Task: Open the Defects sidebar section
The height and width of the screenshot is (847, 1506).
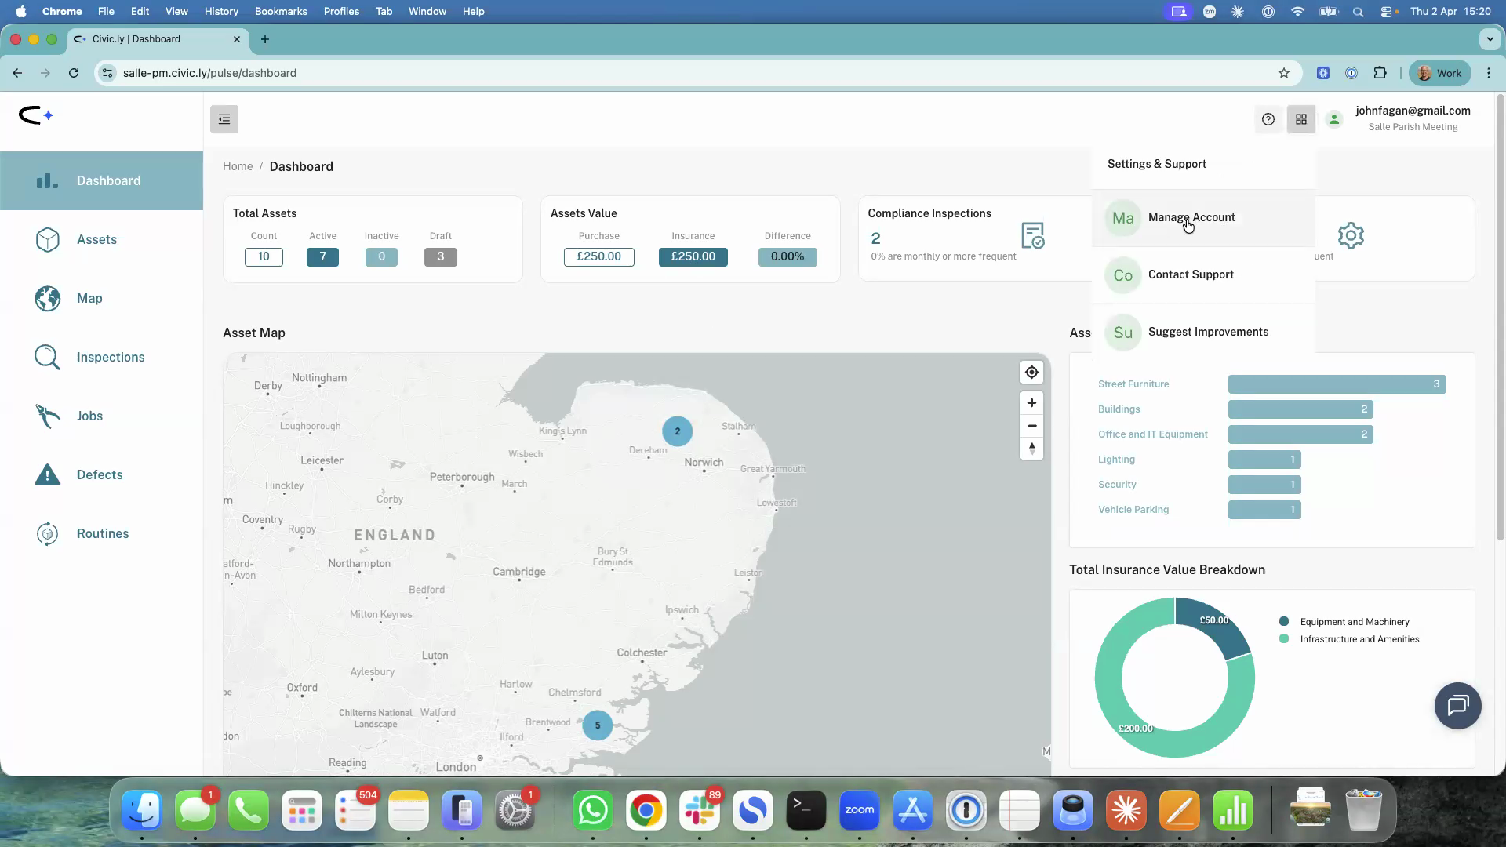Action: (x=100, y=474)
